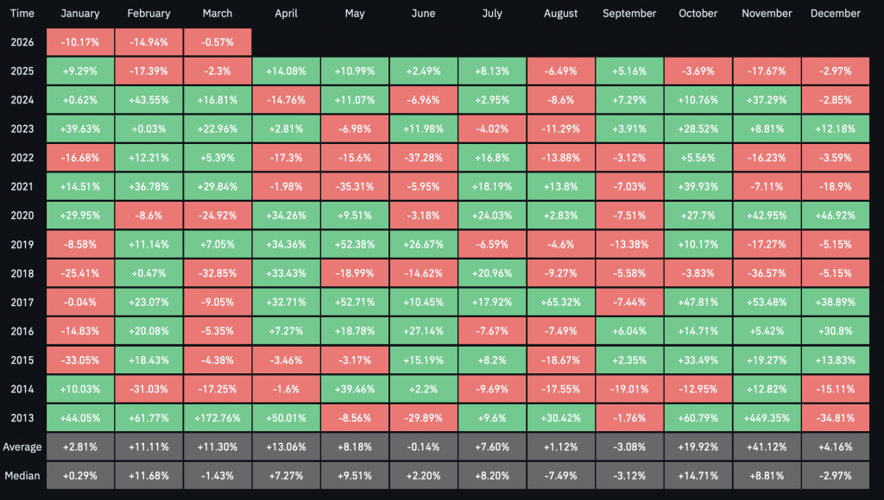Select the 2026 row label
Screen dimensions: 884x500
(x=22, y=42)
